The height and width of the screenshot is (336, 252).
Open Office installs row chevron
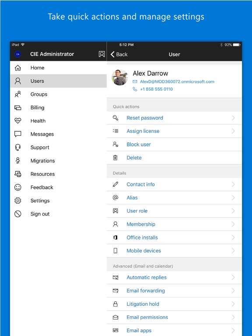pos(233,238)
